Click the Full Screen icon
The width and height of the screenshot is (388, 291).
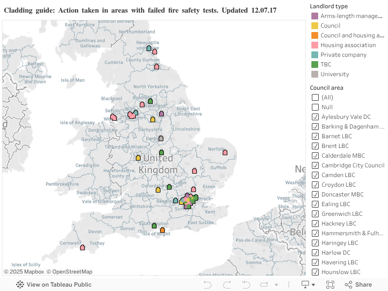click(330, 285)
